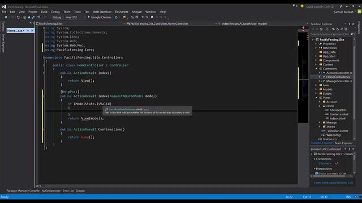Click Show All Files in Solution Explorer
Viewport: 362px width, 203px height.
346,29
